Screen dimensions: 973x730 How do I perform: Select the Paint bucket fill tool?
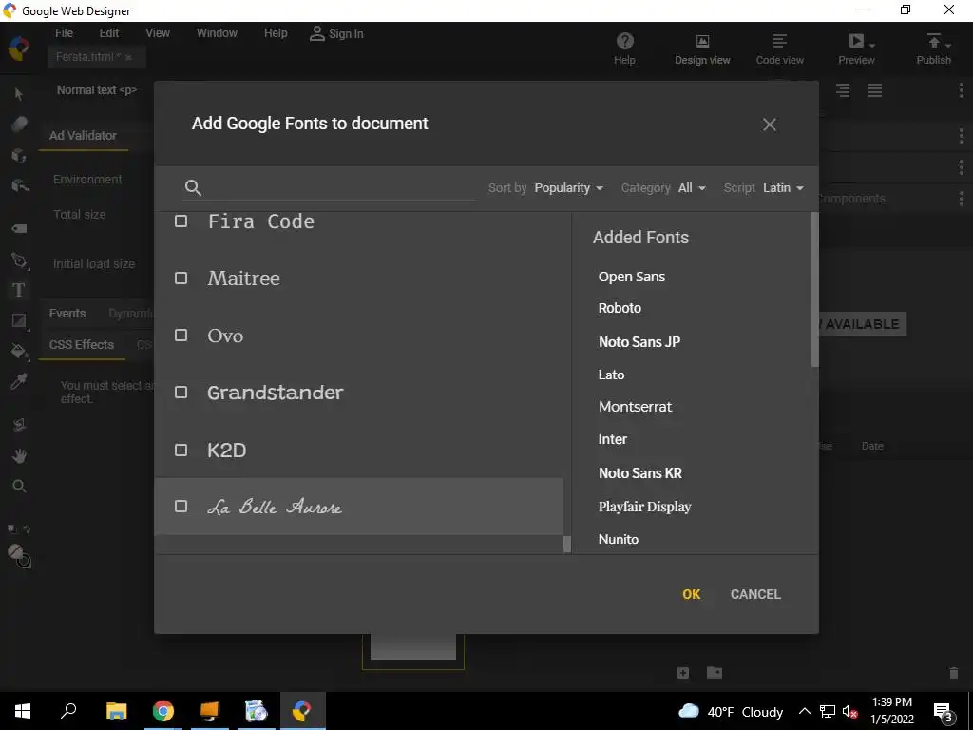[x=19, y=352]
